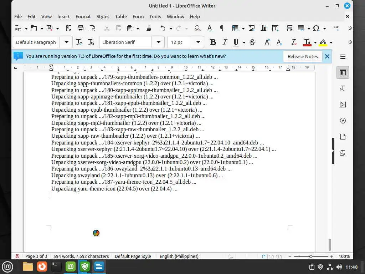Open the File menu
The height and width of the screenshot is (274, 365).
(x=18, y=16)
